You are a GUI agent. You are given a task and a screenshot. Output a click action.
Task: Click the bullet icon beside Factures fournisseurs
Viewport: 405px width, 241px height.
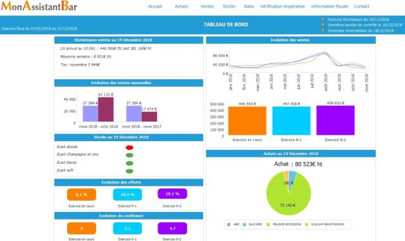(323, 20)
